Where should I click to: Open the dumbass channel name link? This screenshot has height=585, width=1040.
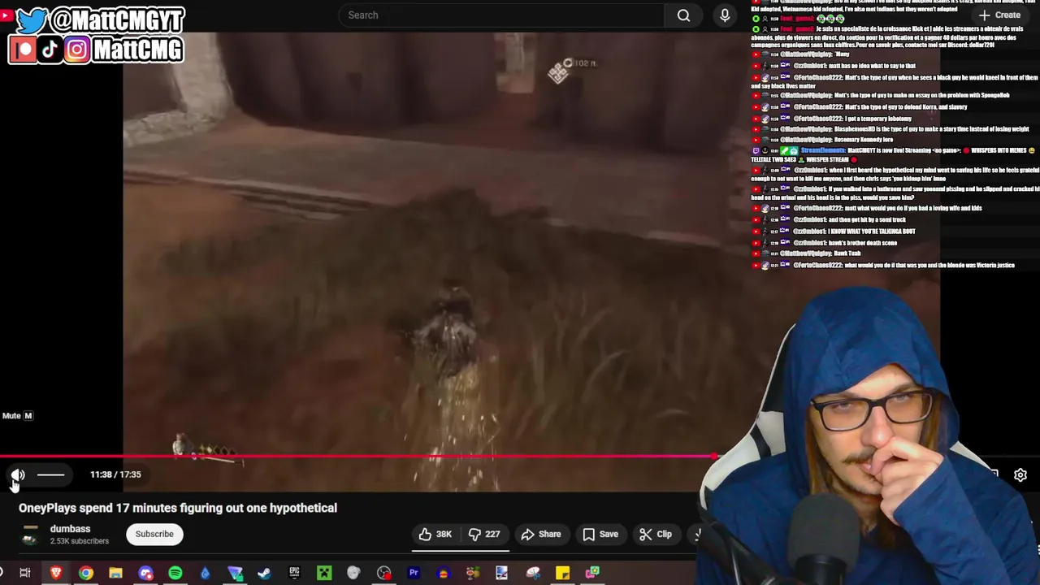70,529
